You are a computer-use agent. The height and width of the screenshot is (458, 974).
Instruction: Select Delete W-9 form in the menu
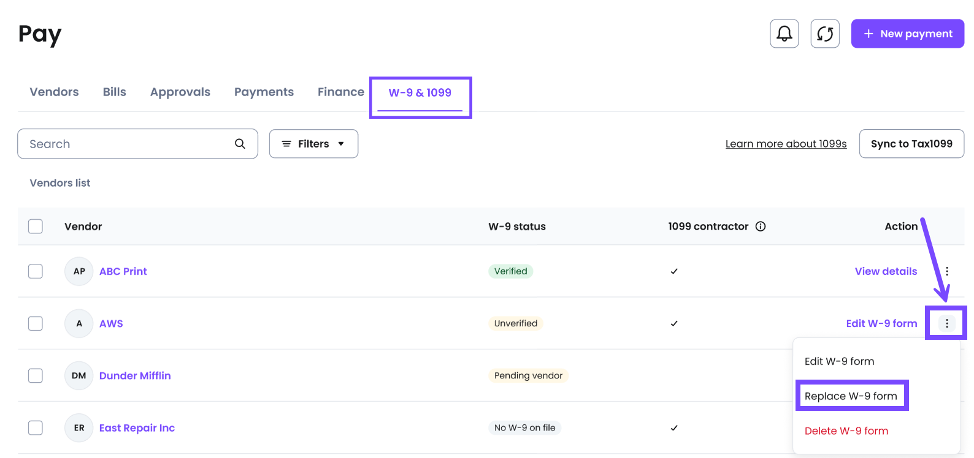tap(846, 431)
